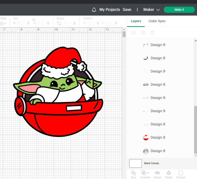Click the baby alien design on canvas
Screen dimensions: 197x179
pos(58,92)
